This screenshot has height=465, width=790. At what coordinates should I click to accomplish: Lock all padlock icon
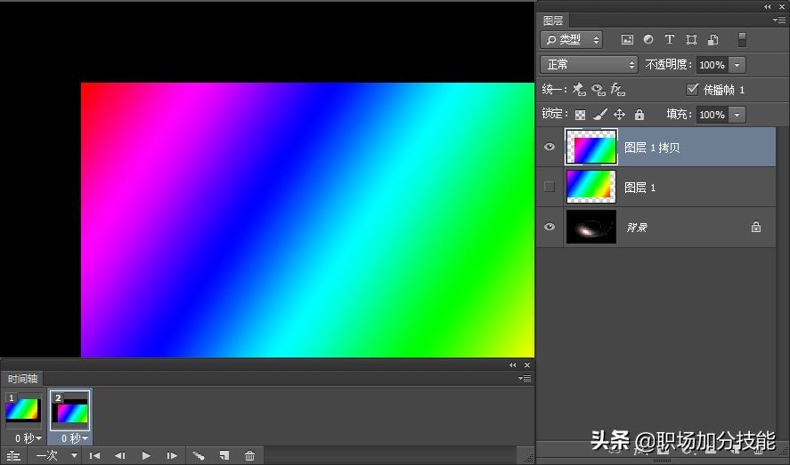pos(639,114)
